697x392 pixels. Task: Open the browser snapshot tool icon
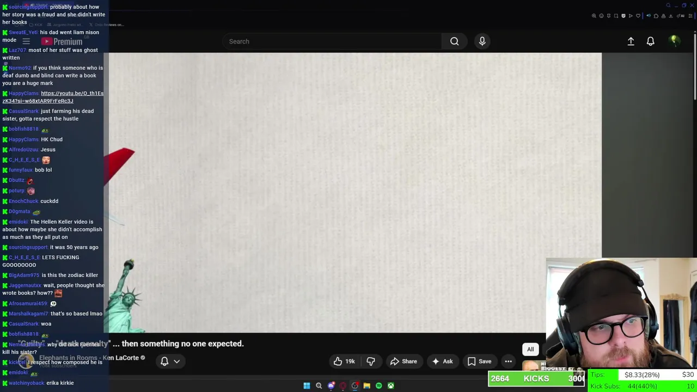pyautogui.click(x=616, y=16)
